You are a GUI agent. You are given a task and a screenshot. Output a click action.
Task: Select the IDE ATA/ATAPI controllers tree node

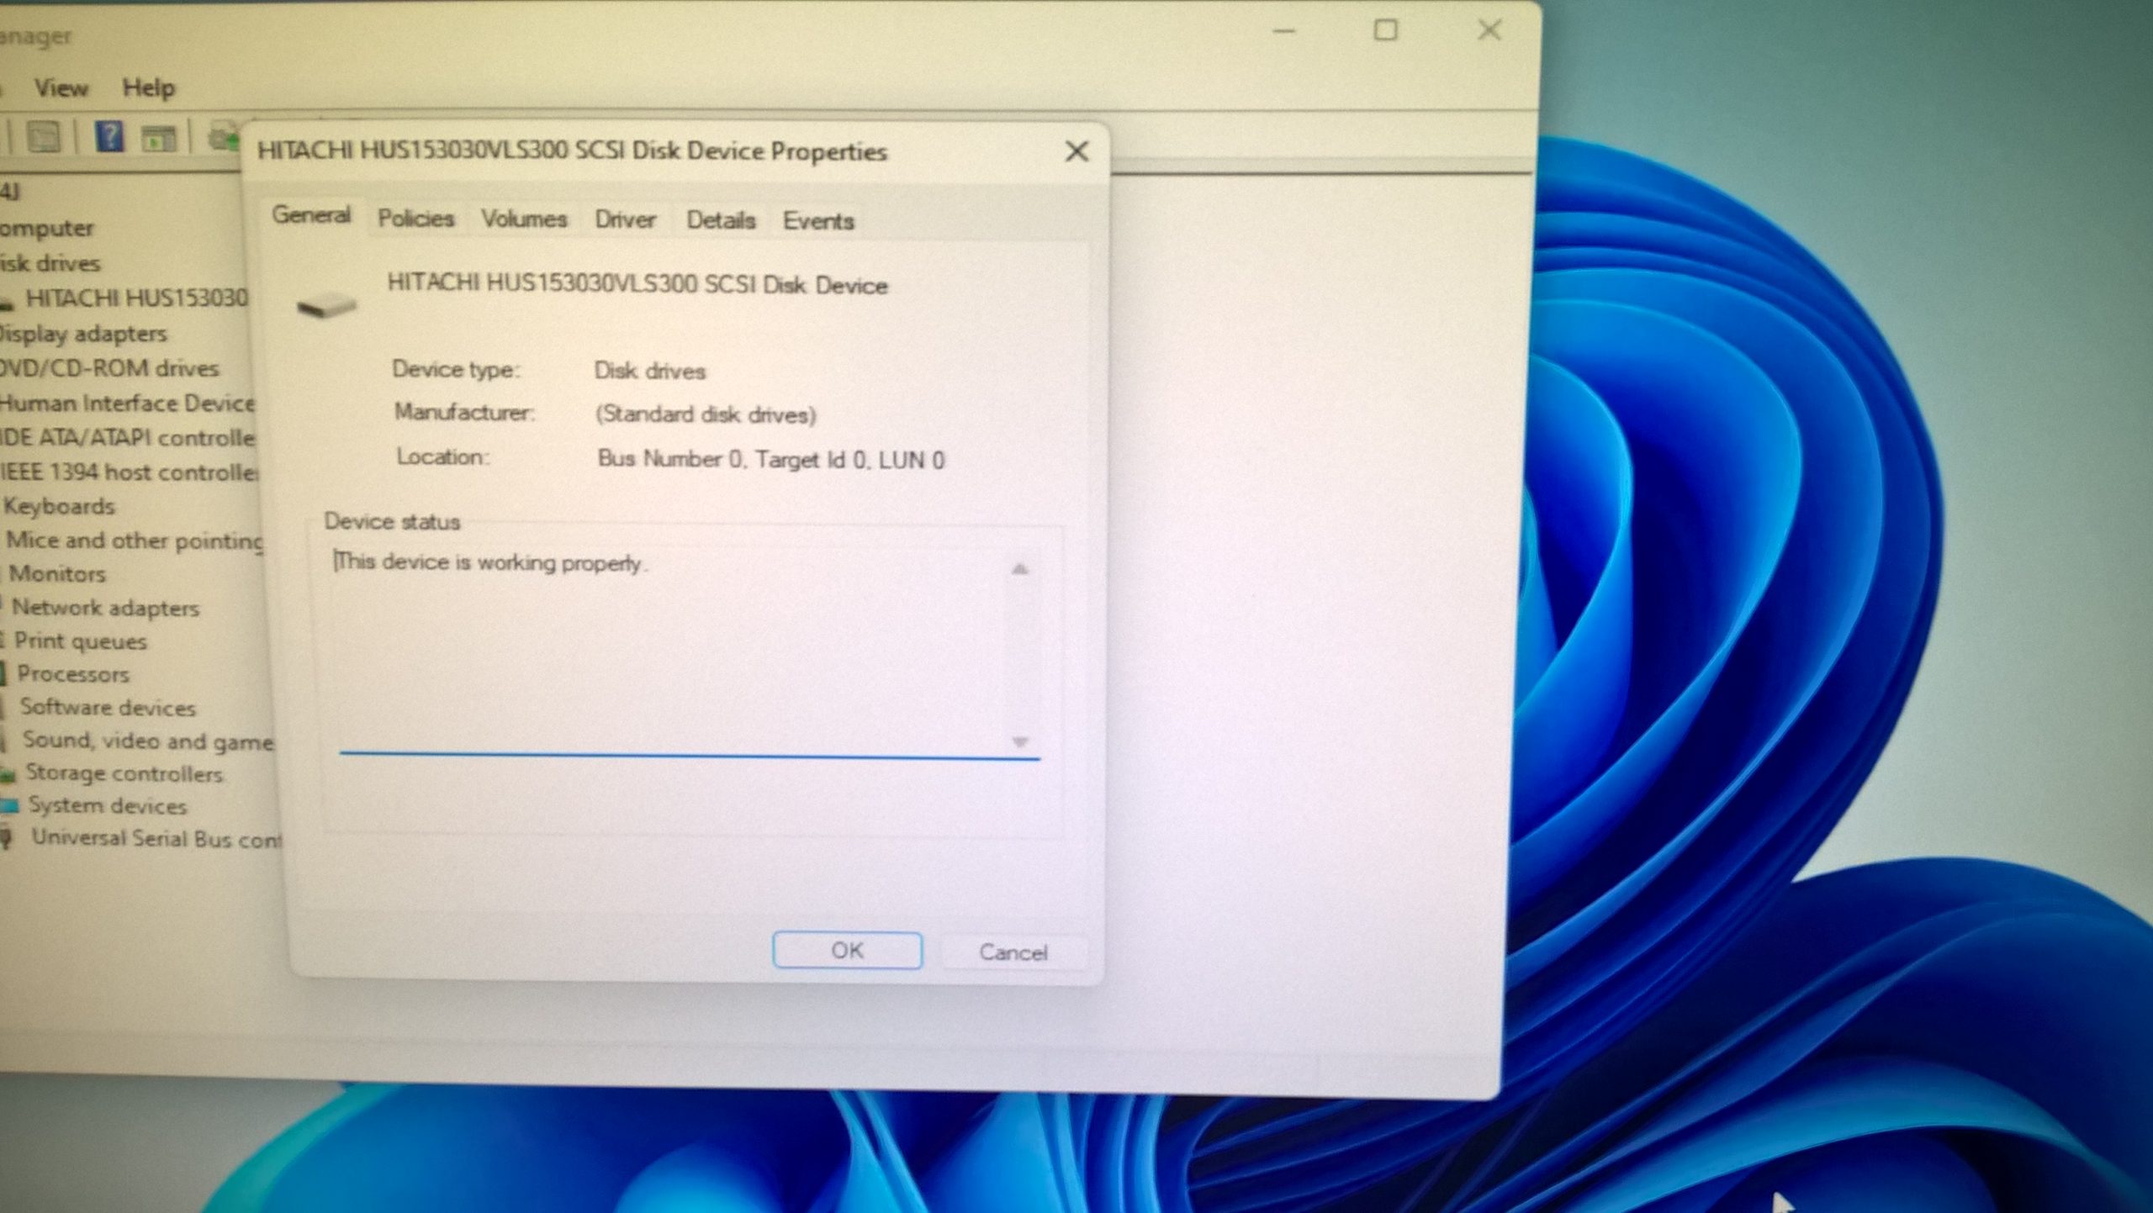[x=127, y=438]
